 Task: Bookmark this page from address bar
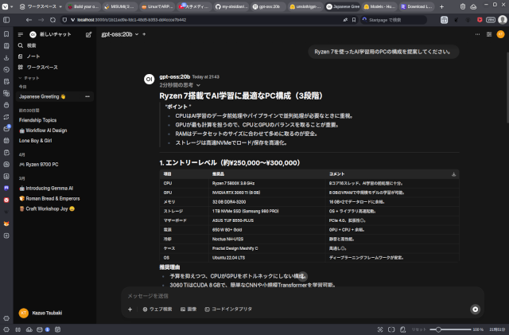point(354,20)
